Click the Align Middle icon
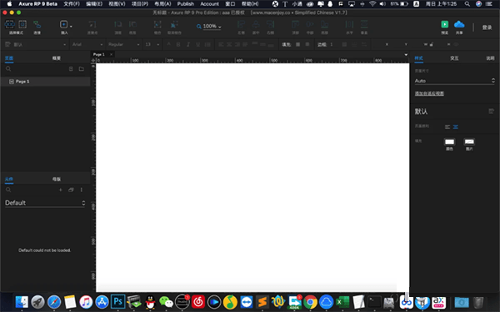500x312 pixels. tap(310, 24)
